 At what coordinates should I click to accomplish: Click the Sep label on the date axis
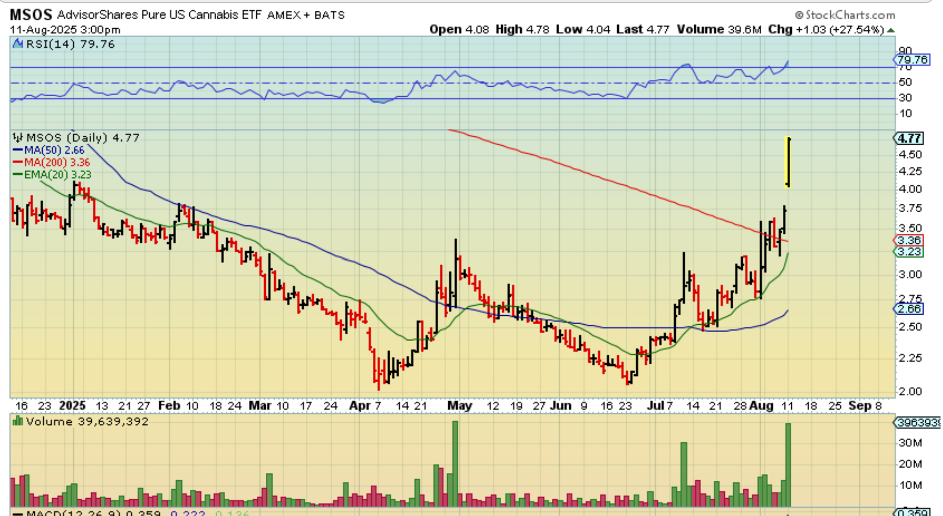click(859, 405)
